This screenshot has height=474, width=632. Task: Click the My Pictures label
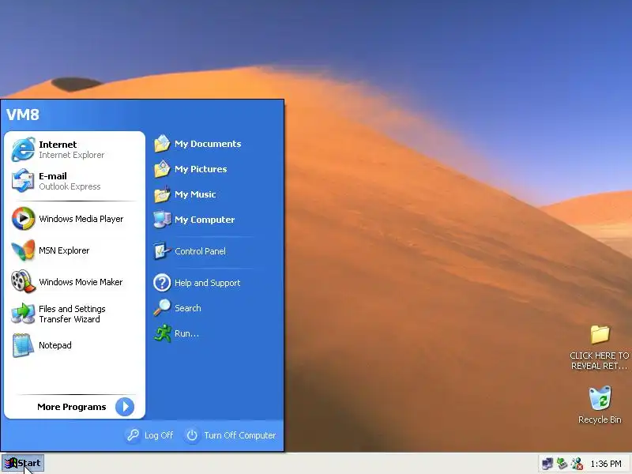click(201, 169)
